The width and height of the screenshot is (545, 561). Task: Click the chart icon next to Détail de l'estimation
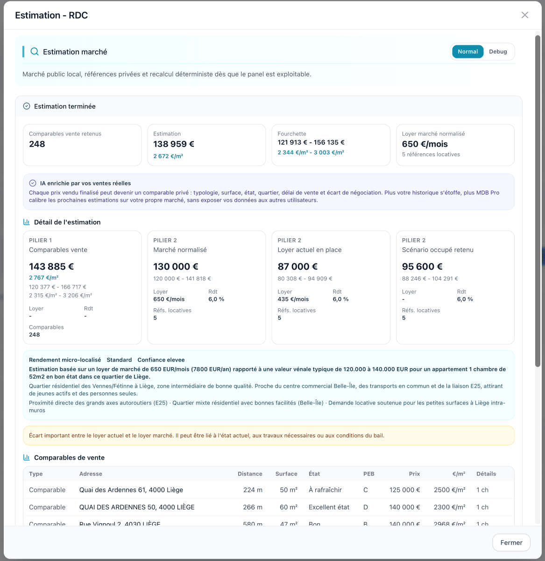tap(27, 222)
